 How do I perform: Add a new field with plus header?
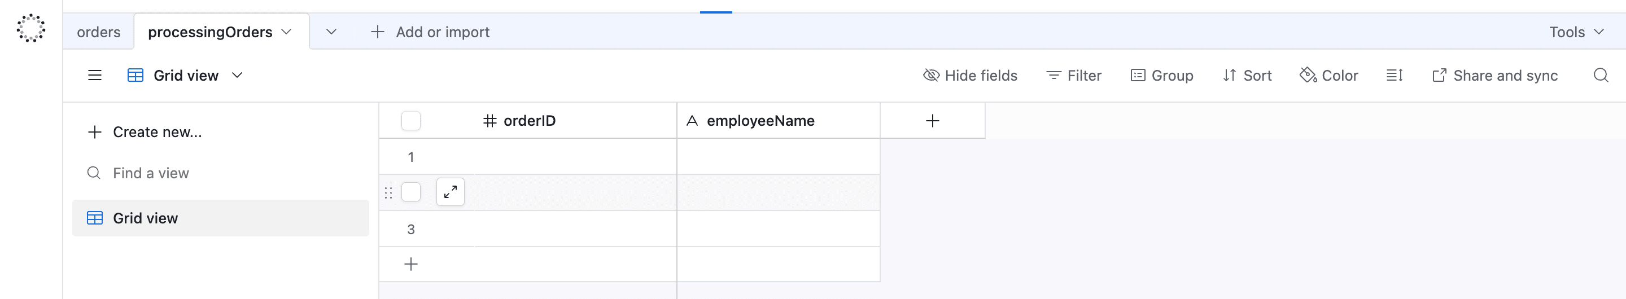click(932, 121)
